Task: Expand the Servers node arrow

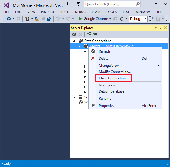Action: coord(74,97)
